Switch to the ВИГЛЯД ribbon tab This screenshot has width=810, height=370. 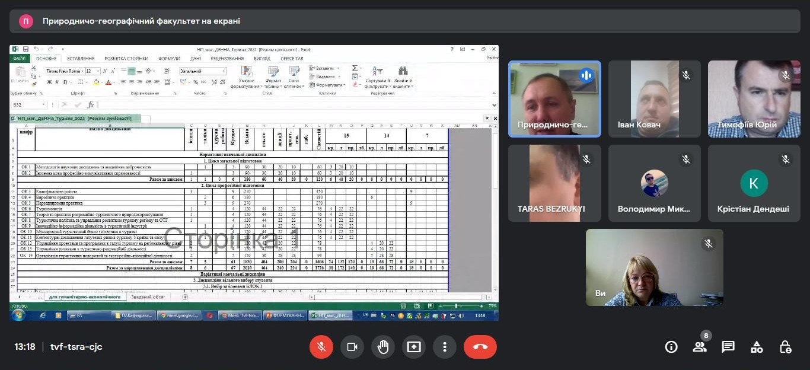(262, 59)
